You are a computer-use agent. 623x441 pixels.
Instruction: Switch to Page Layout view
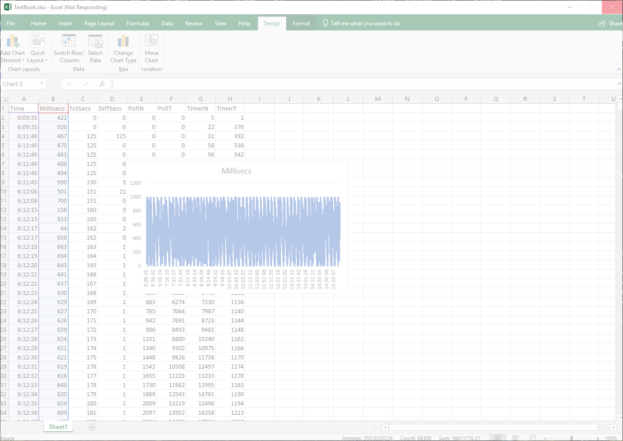(x=515, y=438)
